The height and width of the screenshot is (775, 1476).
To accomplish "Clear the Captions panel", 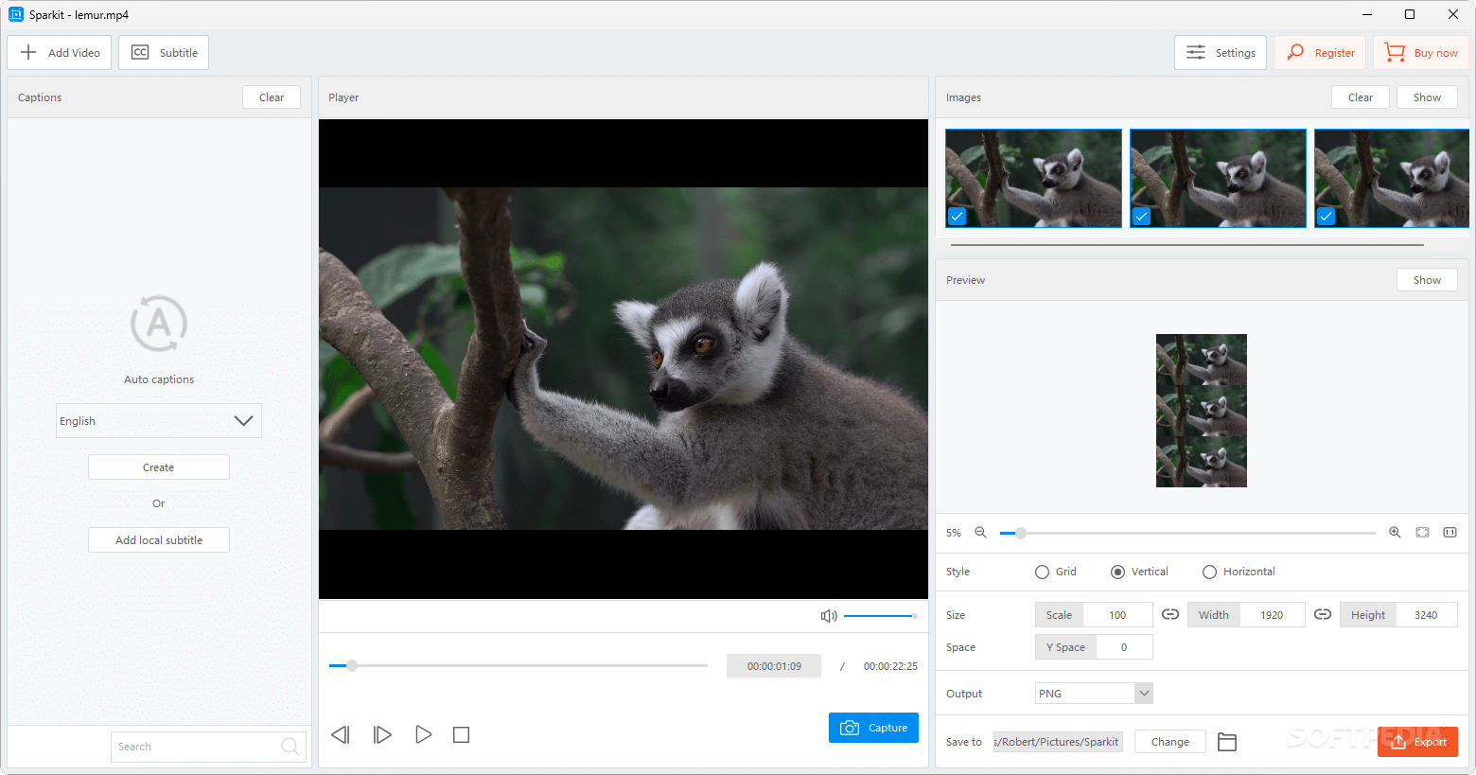I will pos(272,97).
